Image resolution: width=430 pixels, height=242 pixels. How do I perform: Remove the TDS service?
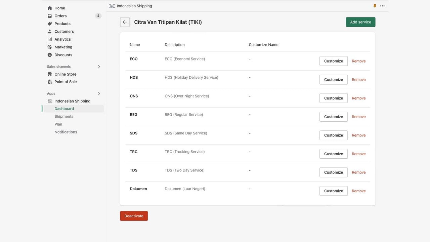click(x=359, y=172)
